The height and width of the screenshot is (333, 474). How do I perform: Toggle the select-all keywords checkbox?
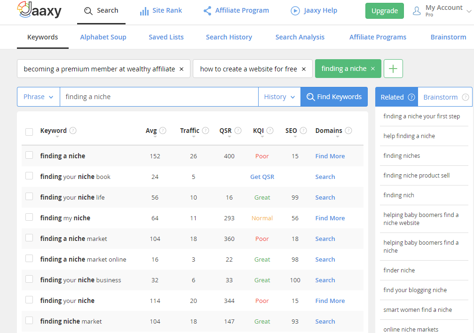pyautogui.click(x=29, y=132)
